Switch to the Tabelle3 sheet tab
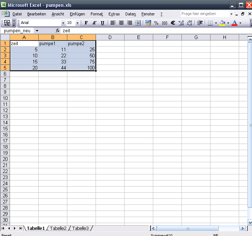The width and height of the screenshot is (252, 236). point(80,228)
